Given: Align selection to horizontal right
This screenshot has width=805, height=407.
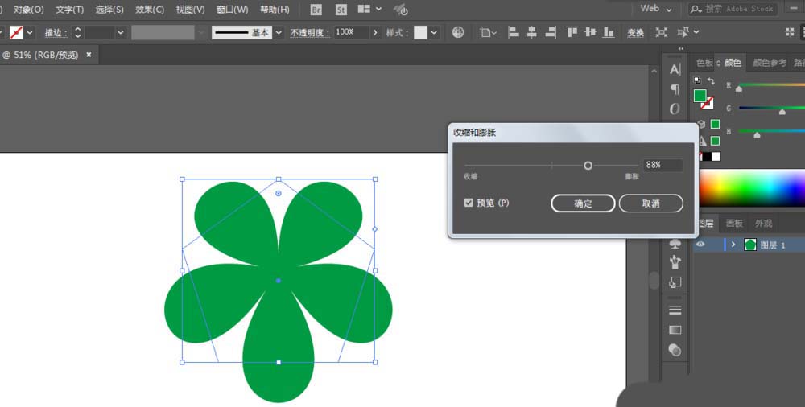Looking at the screenshot, I should pyautogui.click(x=551, y=32).
